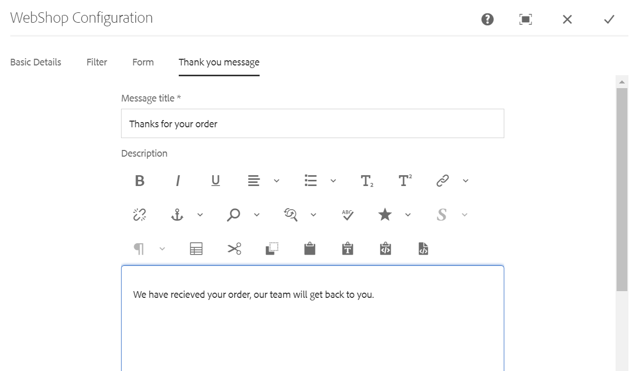Open the source edit HTML icon

click(423, 249)
